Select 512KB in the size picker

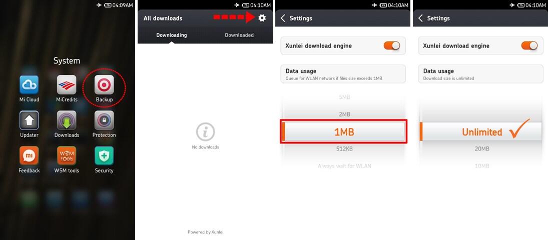[344, 149]
